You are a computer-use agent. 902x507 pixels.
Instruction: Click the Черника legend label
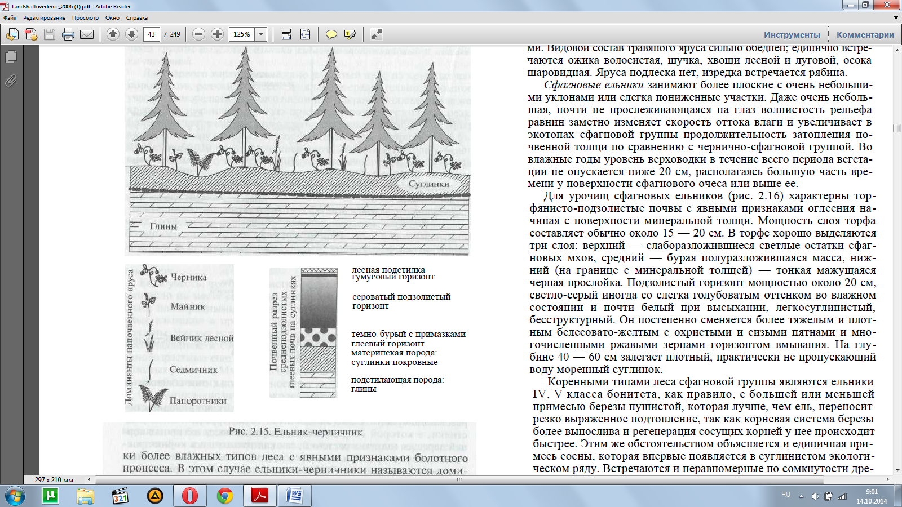tap(188, 277)
